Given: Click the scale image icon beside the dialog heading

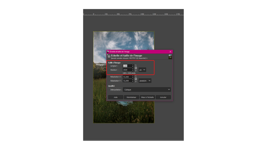Looking at the screenshot, I should tap(109, 56).
